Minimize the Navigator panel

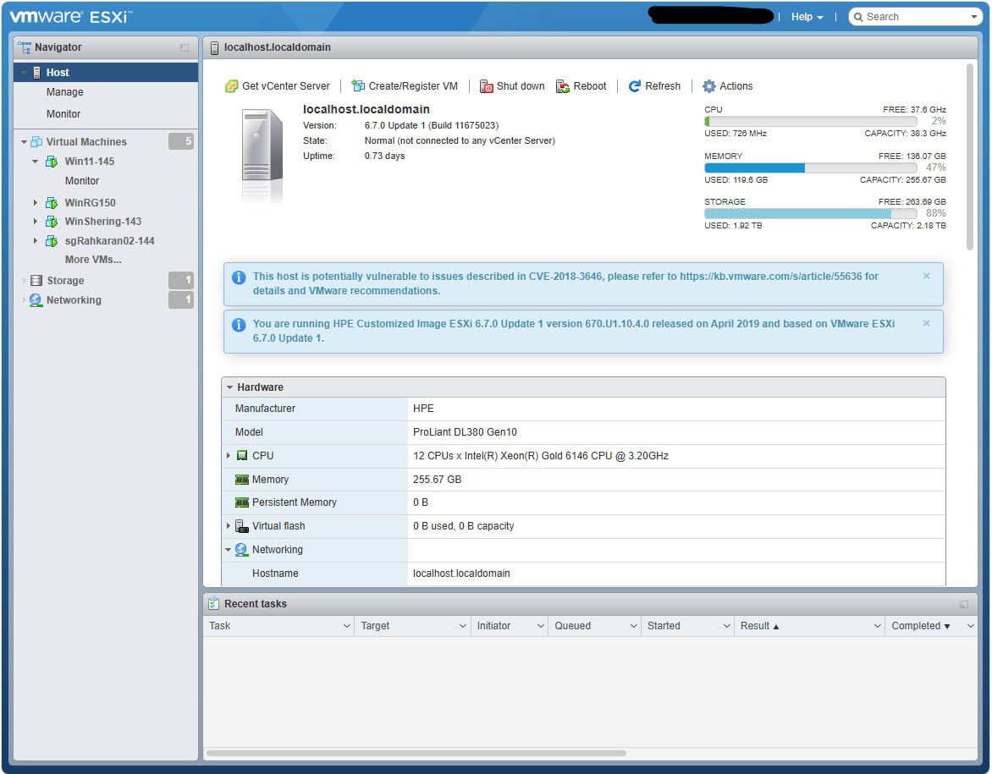click(x=185, y=47)
